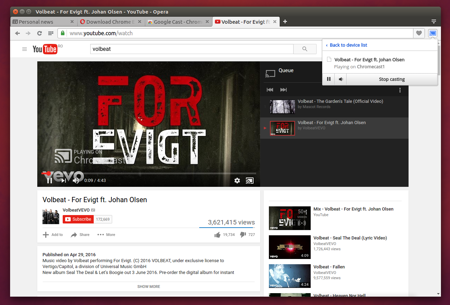Reload the YouTube page
450x305 pixels.
click(x=39, y=33)
